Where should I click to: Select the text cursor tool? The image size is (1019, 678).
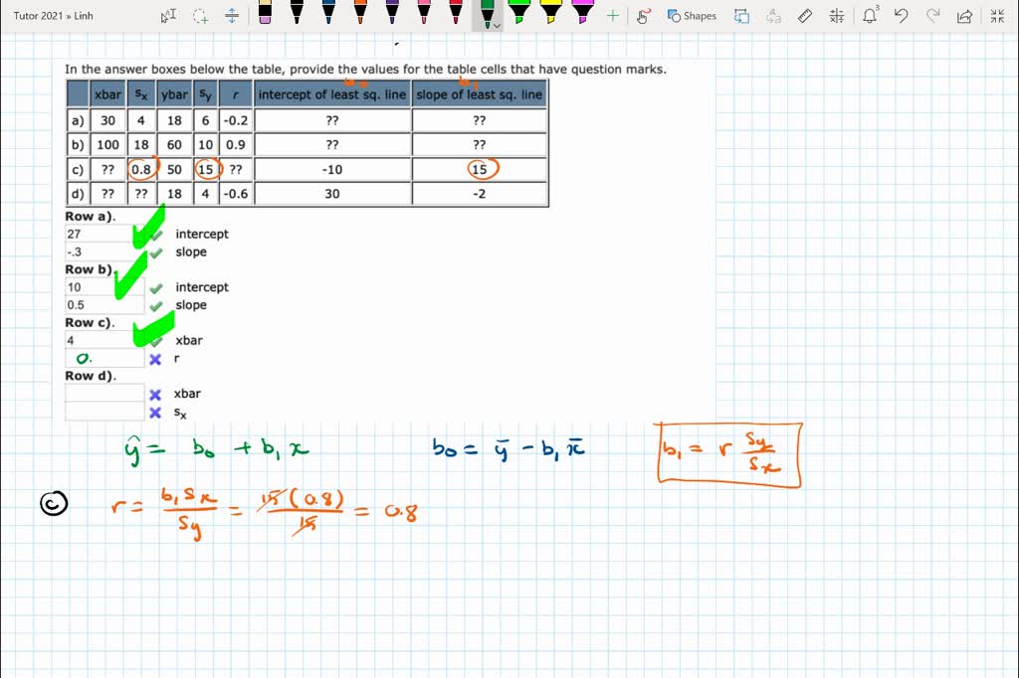pyautogui.click(x=169, y=13)
